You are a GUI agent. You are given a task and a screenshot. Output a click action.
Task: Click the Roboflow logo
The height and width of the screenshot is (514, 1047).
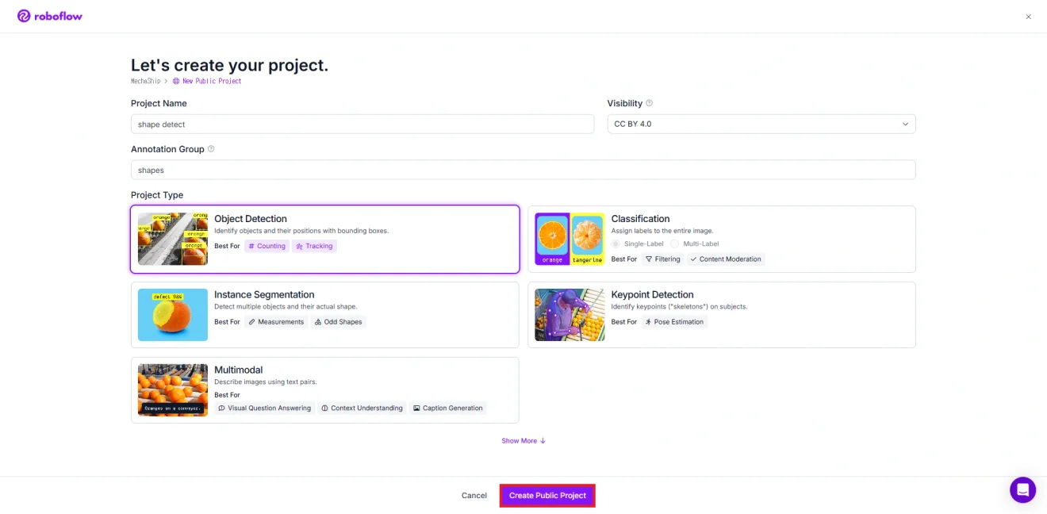(49, 16)
